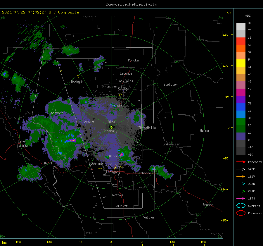Click the Sylvan label

click(x=112, y=86)
